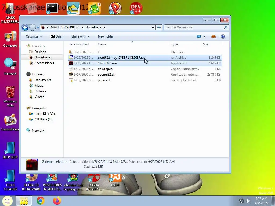Viewport: 275px width, 206px height.
Task: Focus the Search Downloads field
Action: click(194, 27)
